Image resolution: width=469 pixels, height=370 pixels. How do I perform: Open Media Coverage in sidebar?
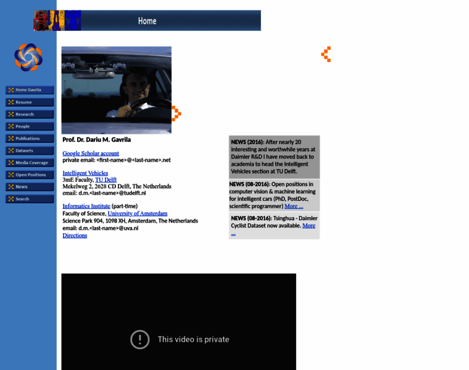coord(30,163)
